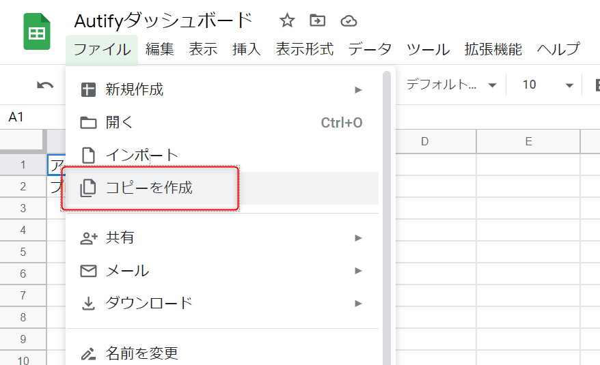
Task: Select コピーを作成 from the menu
Action: tap(149, 188)
